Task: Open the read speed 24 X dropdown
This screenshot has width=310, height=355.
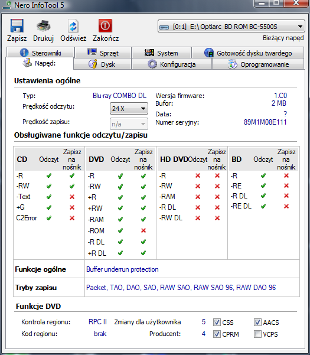Action: [x=129, y=109]
